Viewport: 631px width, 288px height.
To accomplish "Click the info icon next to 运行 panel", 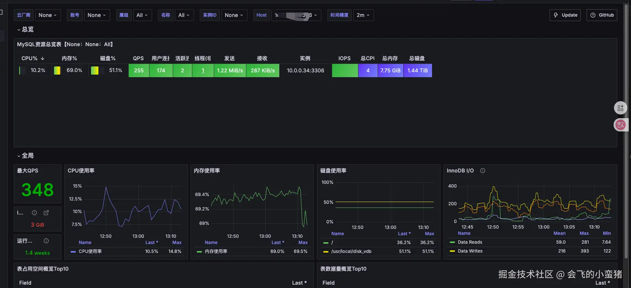I will (46, 241).
